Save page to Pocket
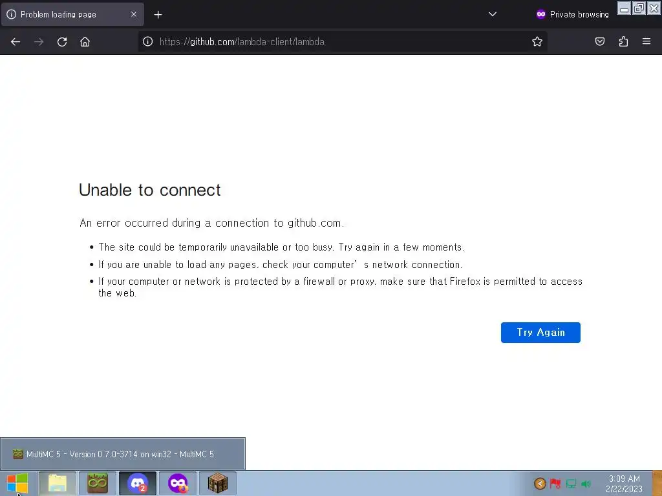The height and width of the screenshot is (496, 662). tap(600, 41)
